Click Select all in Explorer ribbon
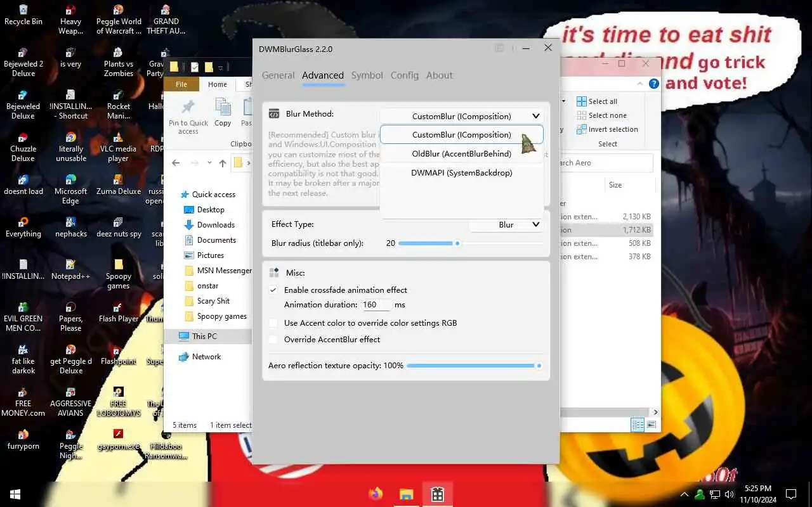 pyautogui.click(x=597, y=101)
